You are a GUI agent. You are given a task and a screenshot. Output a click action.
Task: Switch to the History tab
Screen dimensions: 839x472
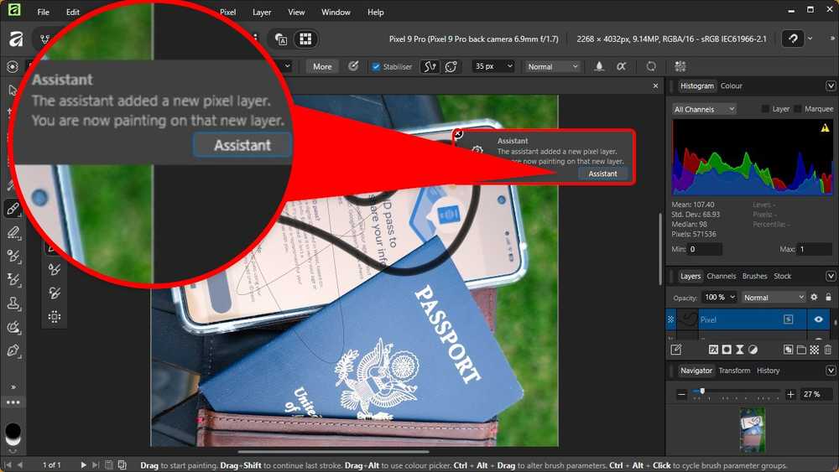(768, 370)
